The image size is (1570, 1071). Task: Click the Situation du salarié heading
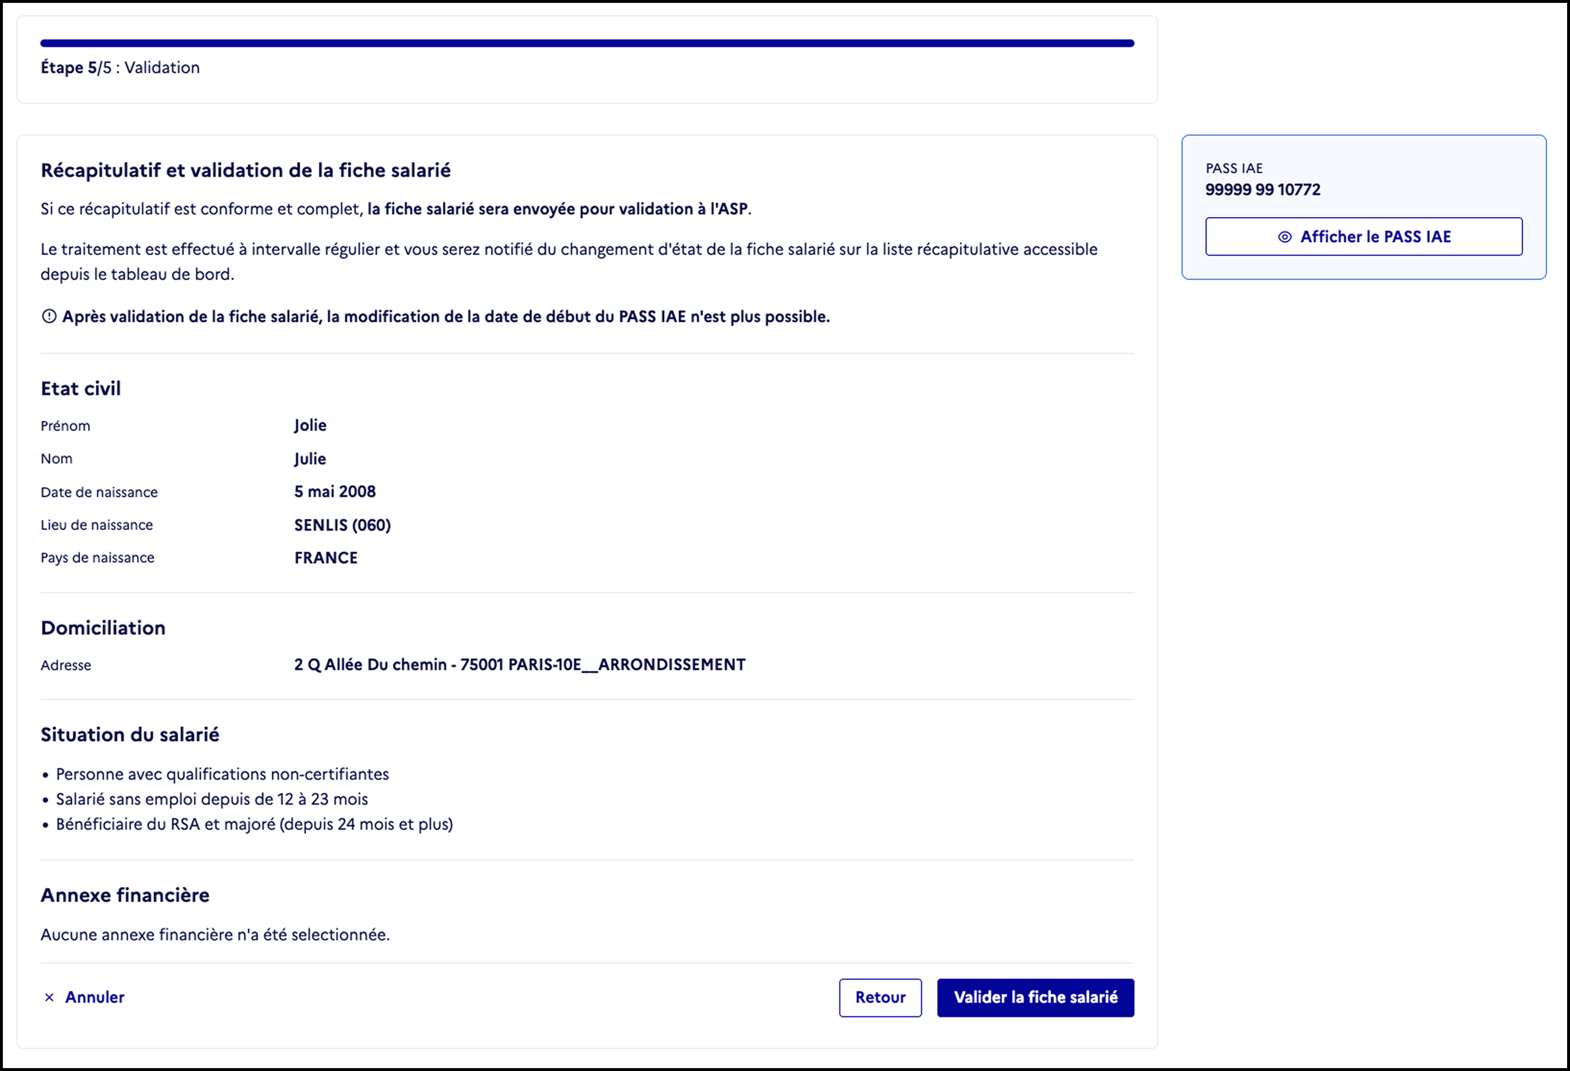[x=130, y=735]
